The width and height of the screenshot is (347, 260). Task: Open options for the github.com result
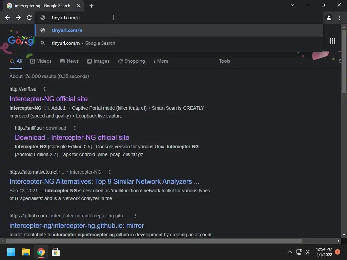[x=135, y=216]
